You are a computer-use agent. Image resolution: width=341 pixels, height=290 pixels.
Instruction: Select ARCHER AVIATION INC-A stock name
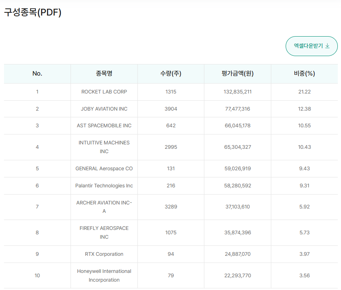104,207
